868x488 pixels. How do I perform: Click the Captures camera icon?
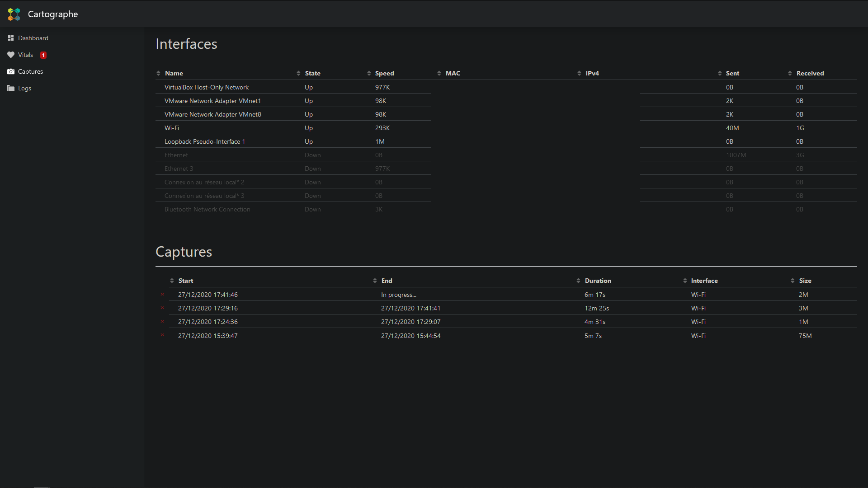(x=11, y=71)
